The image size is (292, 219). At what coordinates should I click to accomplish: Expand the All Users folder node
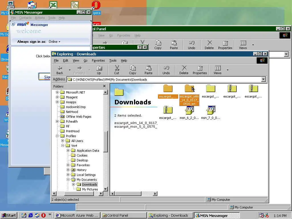point(63,141)
